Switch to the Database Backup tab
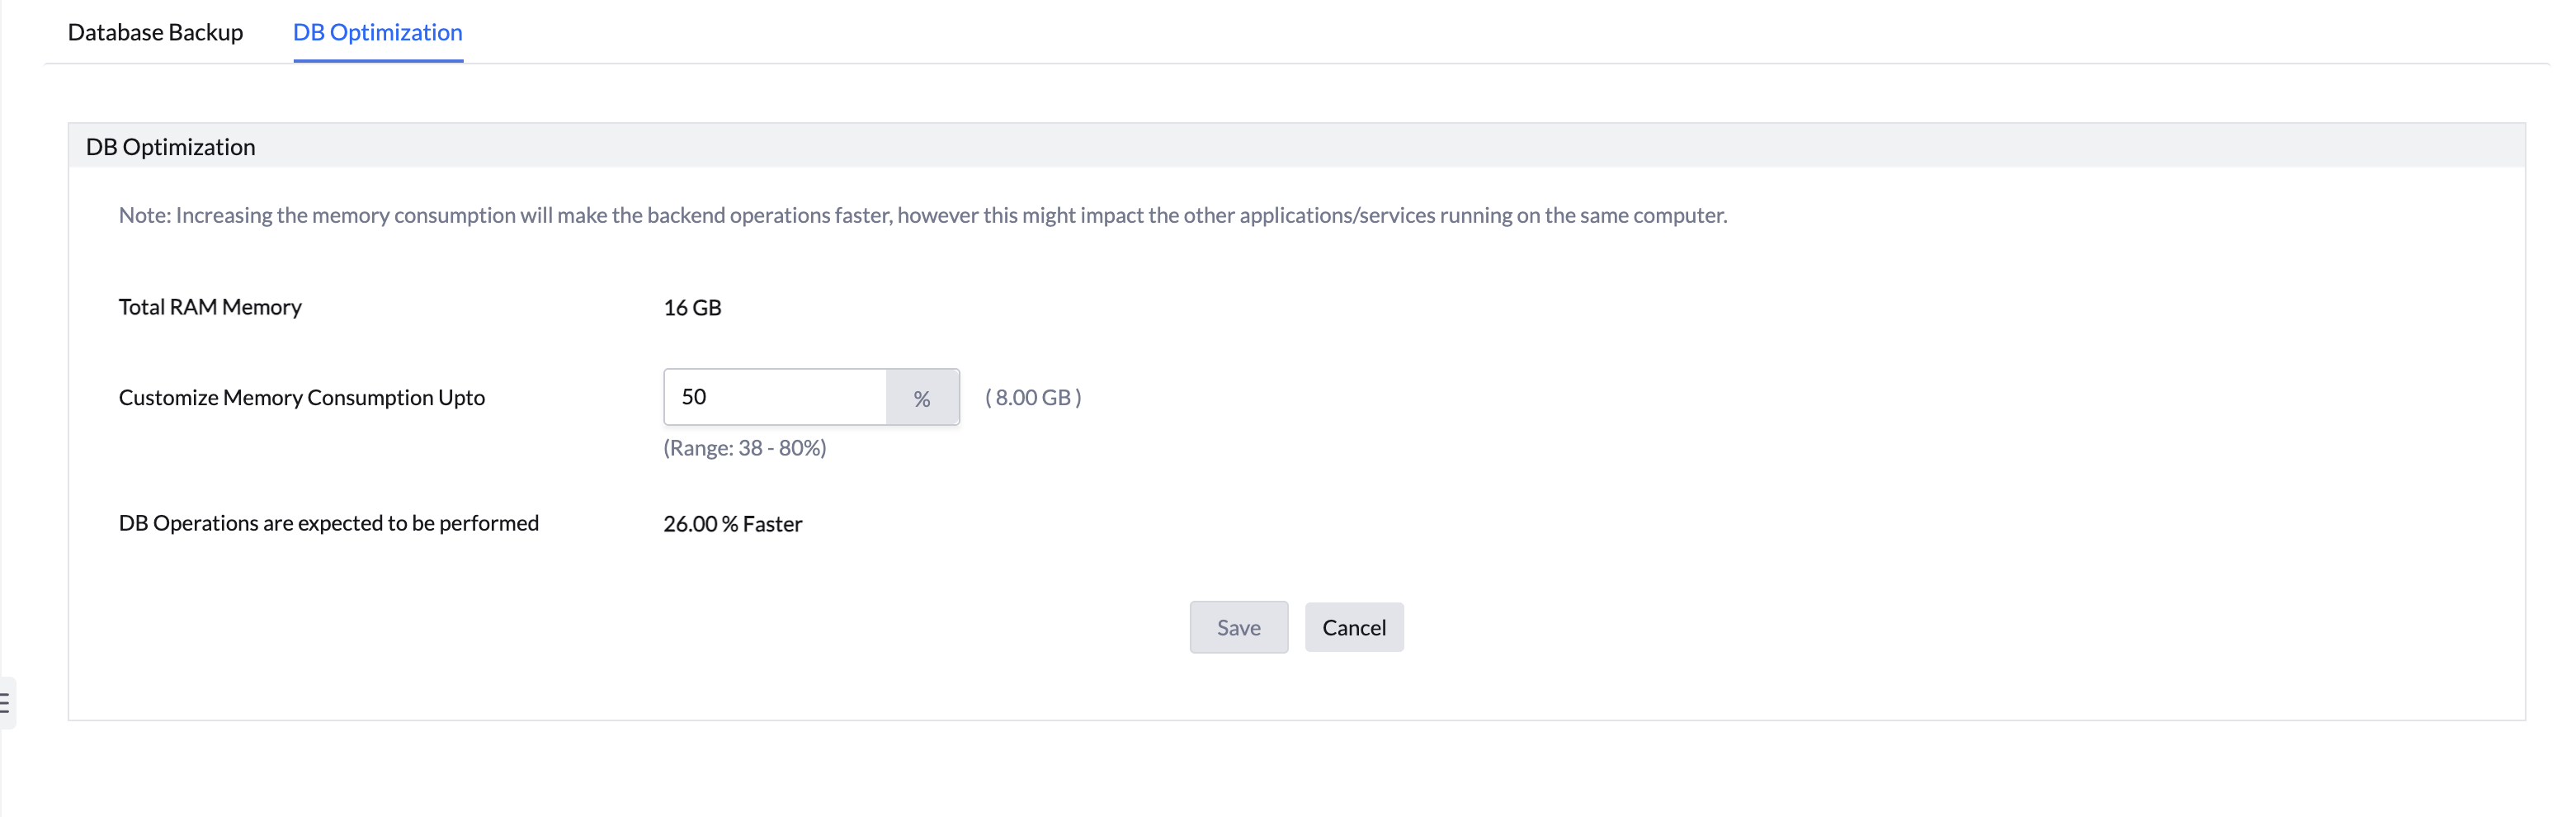Image resolution: width=2576 pixels, height=817 pixels. (x=154, y=32)
